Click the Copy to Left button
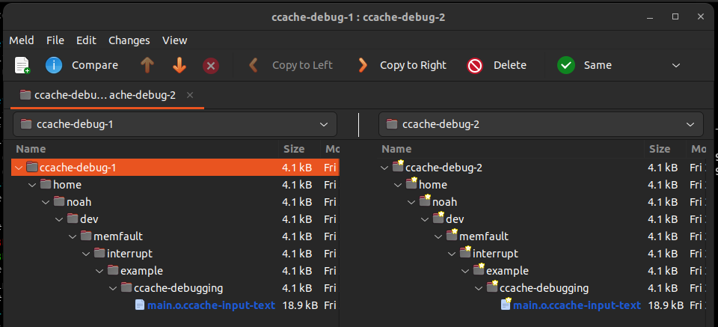Screen dimensions: 718x327 click(x=292, y=65)
